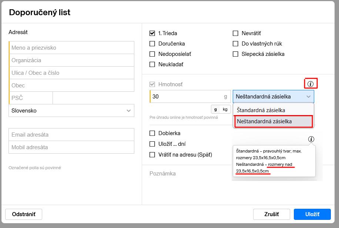Check the Slepecká zásielka box

click(235, 54)
